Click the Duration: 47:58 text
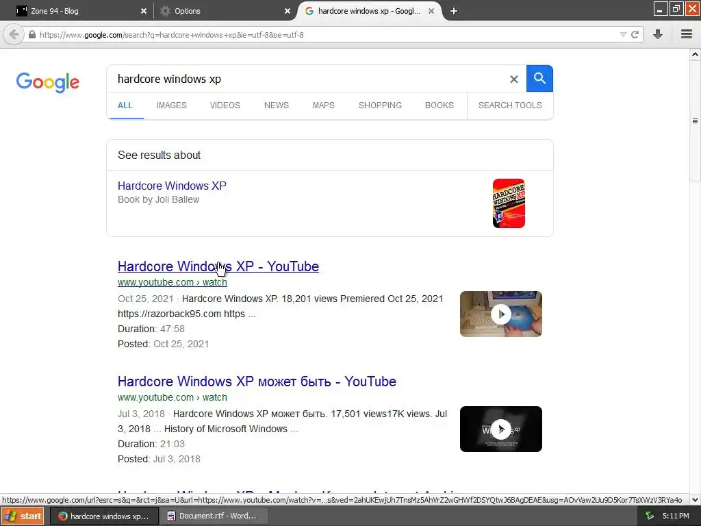 [151, 329]
